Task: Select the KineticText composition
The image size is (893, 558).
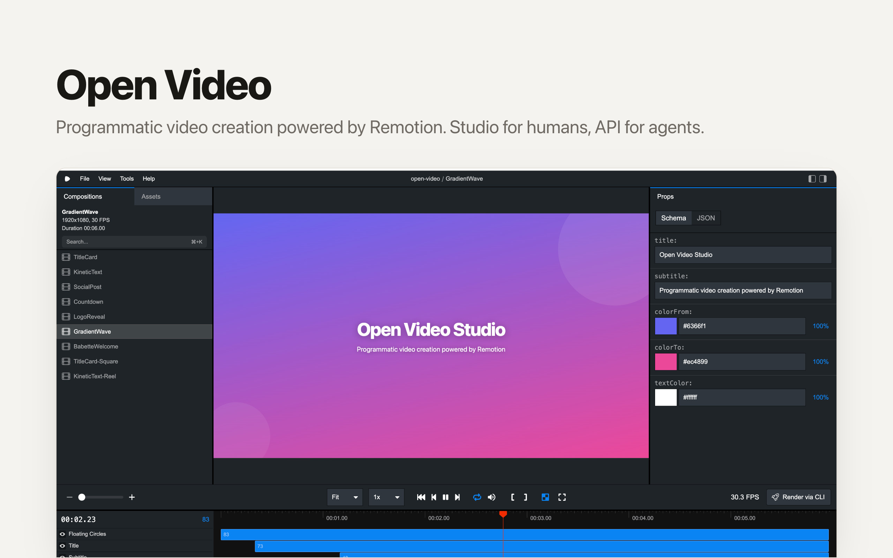Action: 134,272
